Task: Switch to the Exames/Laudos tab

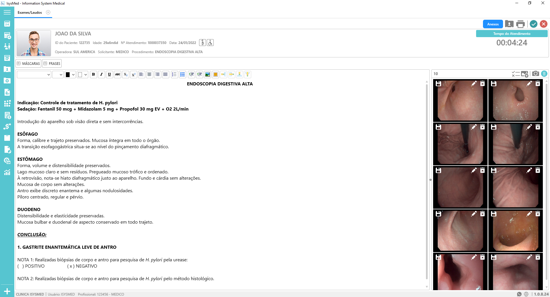Action: pyautogui.click(x=30, y=13)
